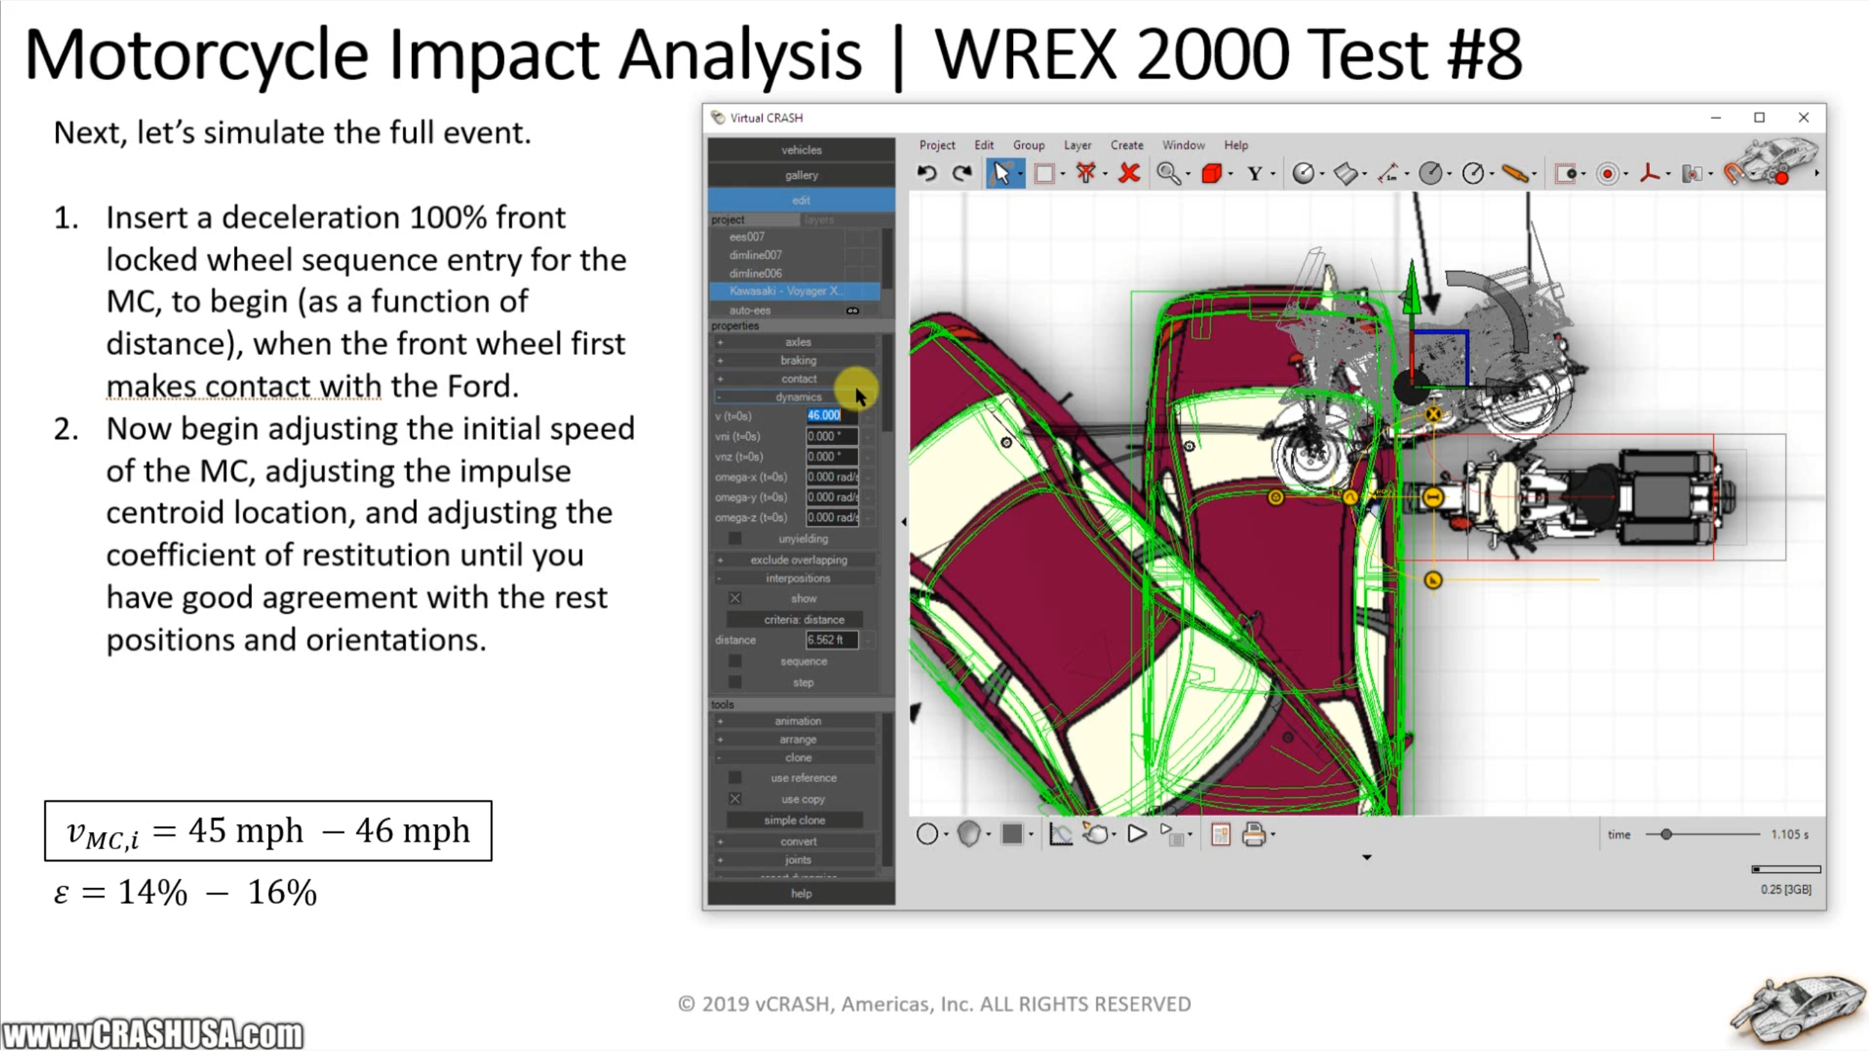1869x1060 pixels.
Task: Toggle the interpositions show checkbox
Action: [735, 599]
